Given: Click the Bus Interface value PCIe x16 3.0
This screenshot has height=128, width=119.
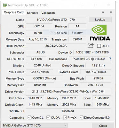Looking at the screenshot, I should click(x=89, y=59).
